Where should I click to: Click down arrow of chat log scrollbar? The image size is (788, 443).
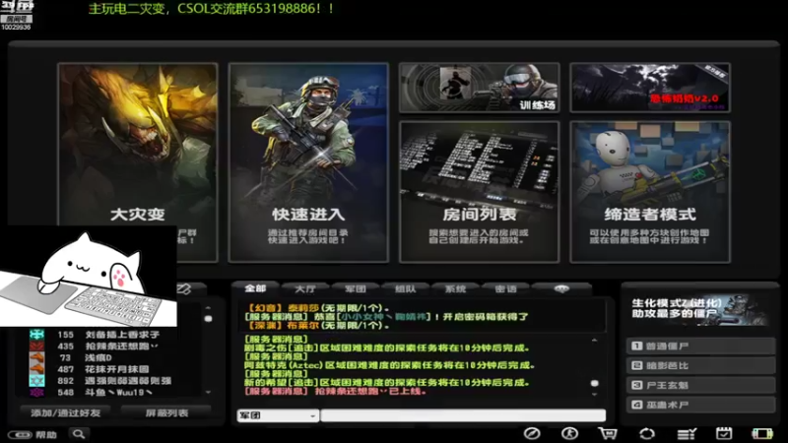pos(595,395)
